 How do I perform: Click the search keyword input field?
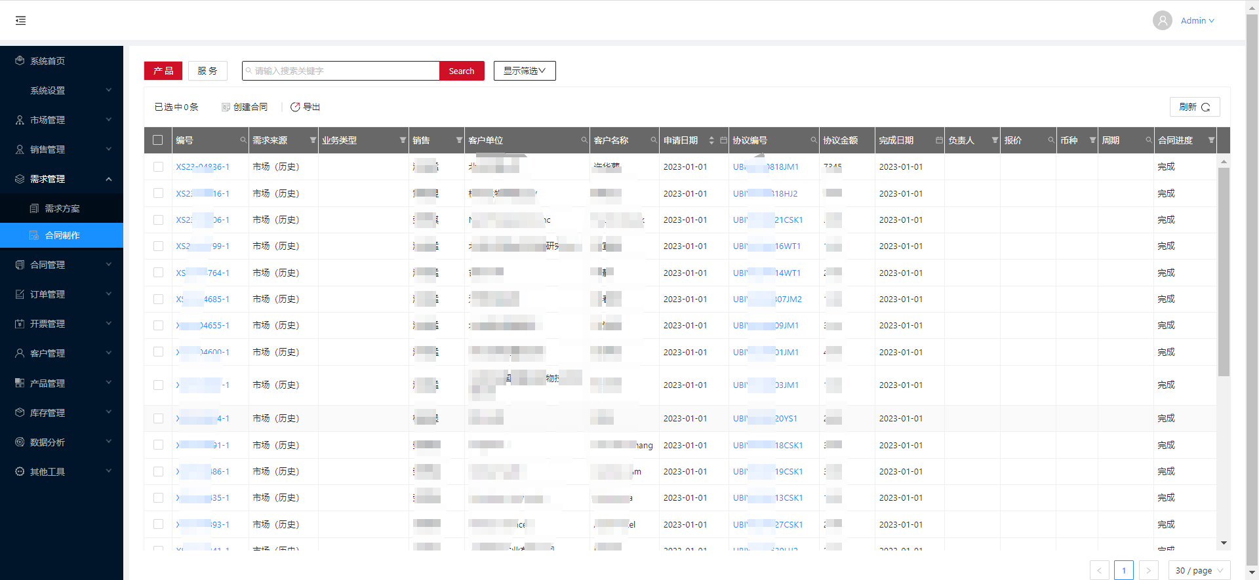341,71
